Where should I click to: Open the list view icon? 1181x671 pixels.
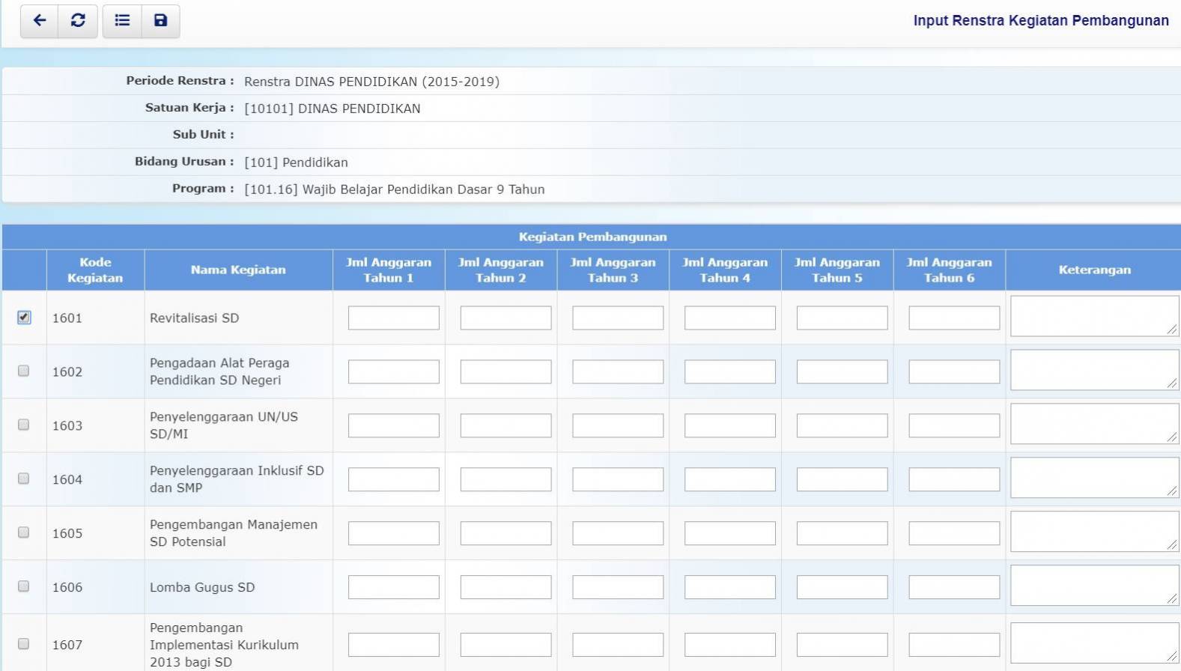pyautogui.click(x=122, y=21)
